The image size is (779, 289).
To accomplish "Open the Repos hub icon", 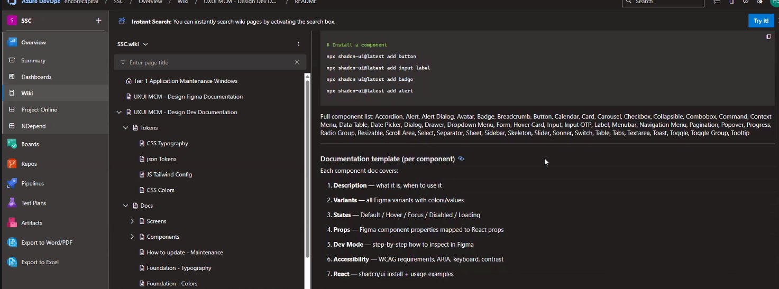I will tap(12, 164).
